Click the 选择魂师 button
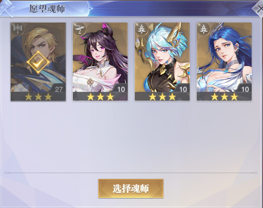The image size is (263, 208). pos(131,188)
